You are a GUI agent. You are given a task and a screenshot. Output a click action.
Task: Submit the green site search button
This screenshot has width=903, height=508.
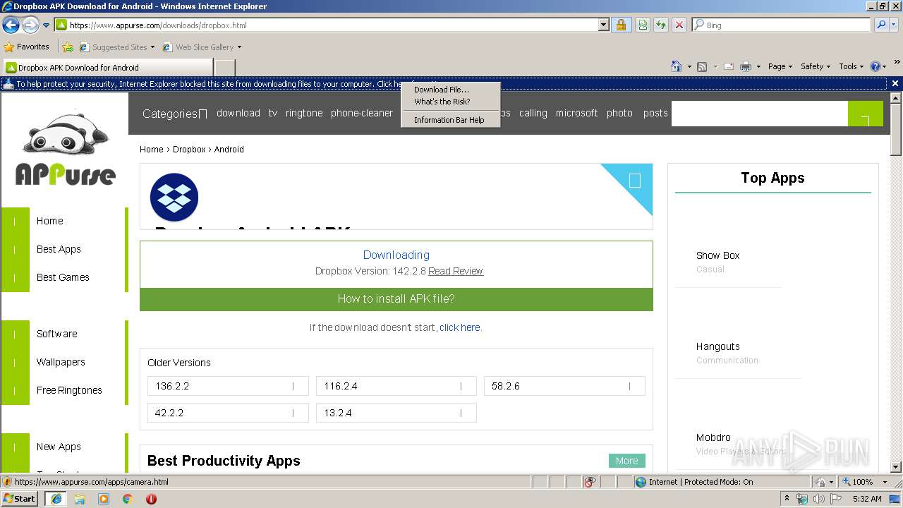coord(866,114)
